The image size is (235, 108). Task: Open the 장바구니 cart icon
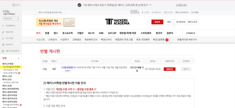(x=3, y=44)
